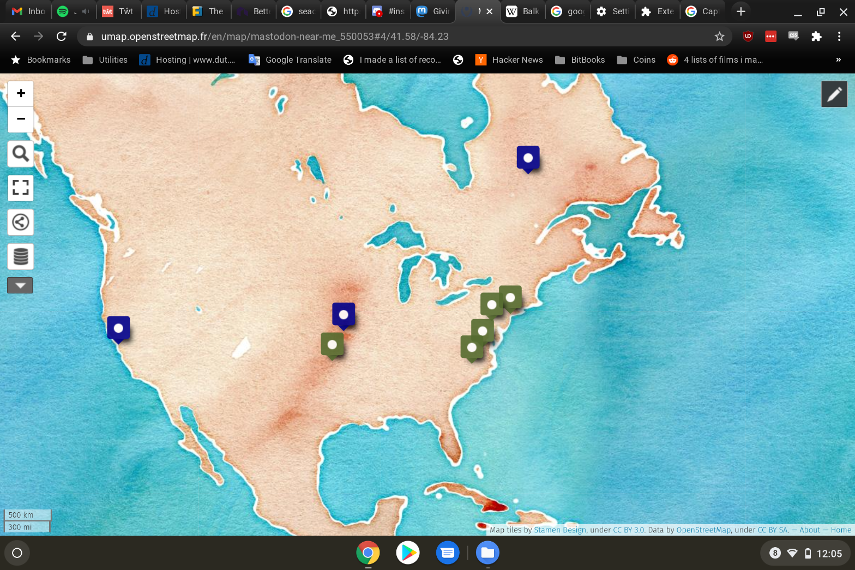The width and height of the screenshot is (855, 570).
Task: Open the OpenStreetMap attribution link
Action: 703,530
